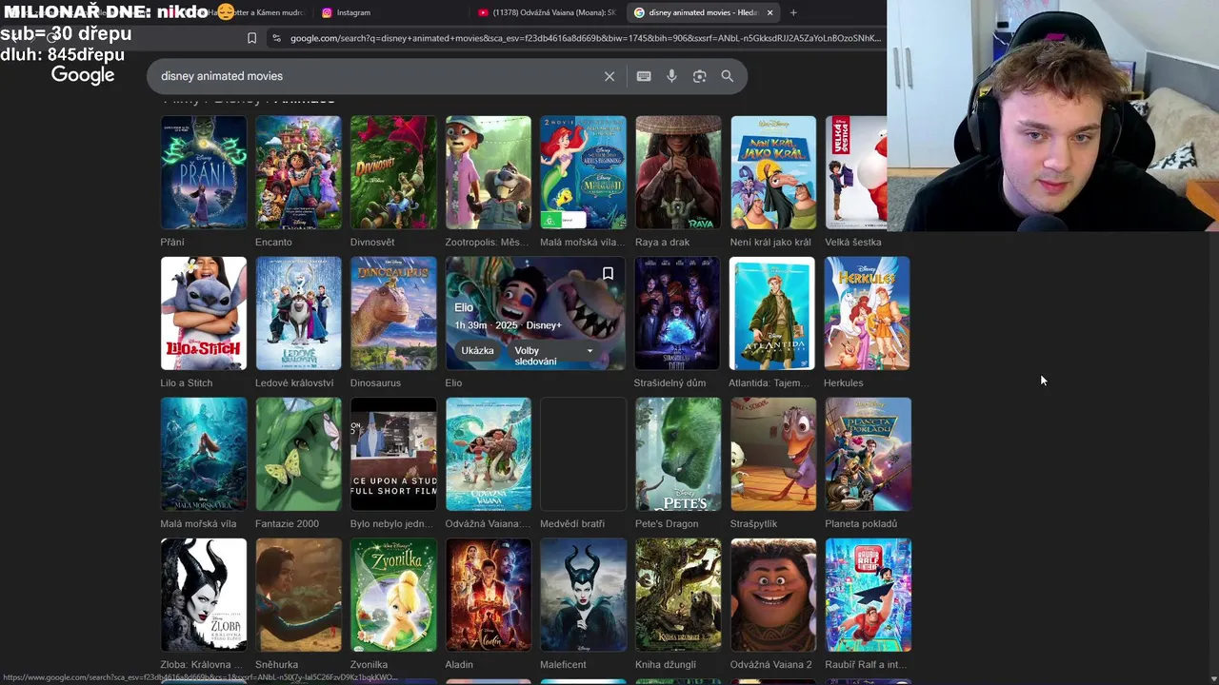1219x685 pixels.
Task: Open the Strašpytlík poster
Action: point(773,454)
